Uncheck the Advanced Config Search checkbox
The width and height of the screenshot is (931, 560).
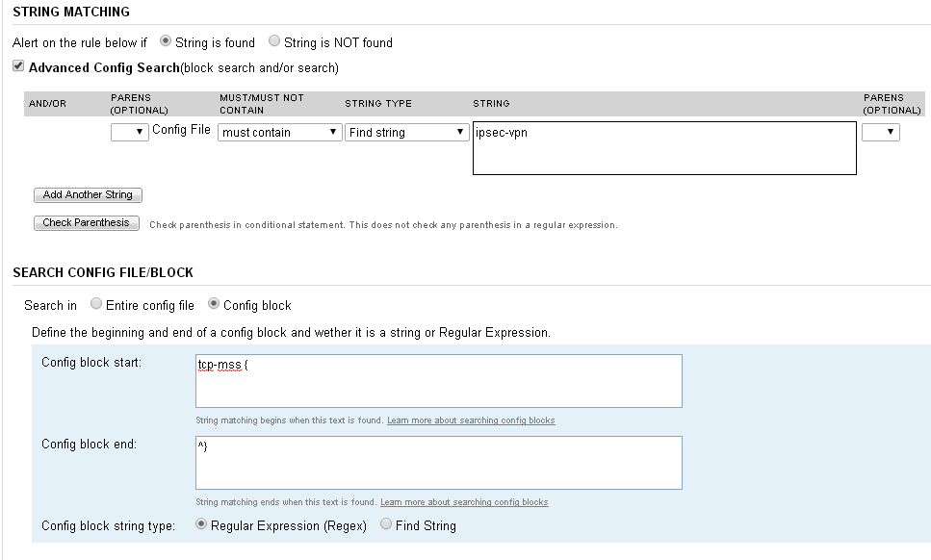(18, 67)
